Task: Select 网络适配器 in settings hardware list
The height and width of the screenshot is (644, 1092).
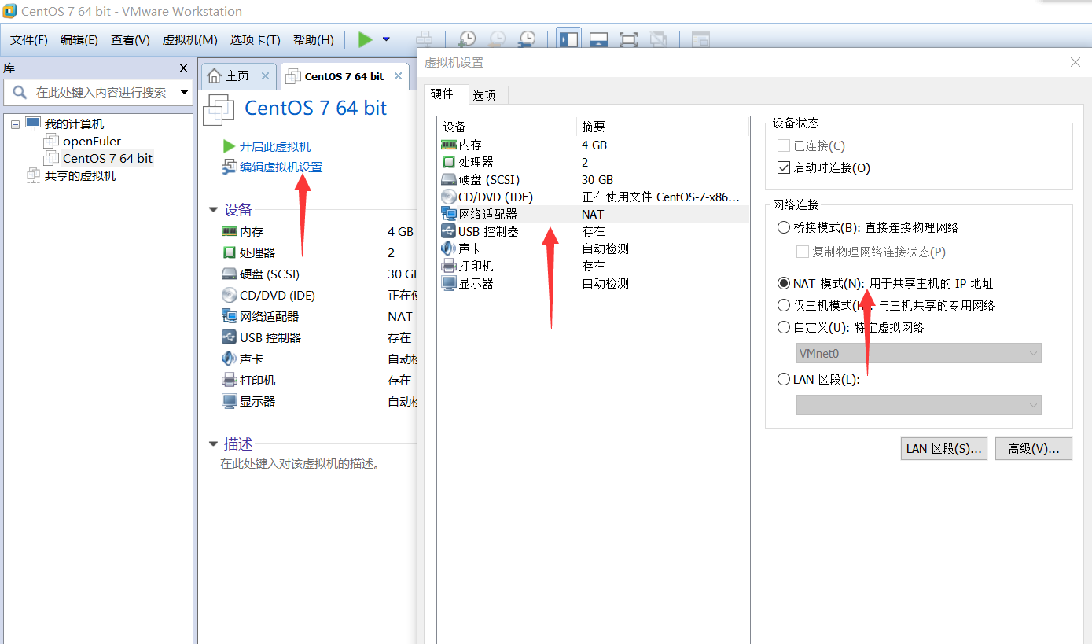Action: click(x=593, y=214)
